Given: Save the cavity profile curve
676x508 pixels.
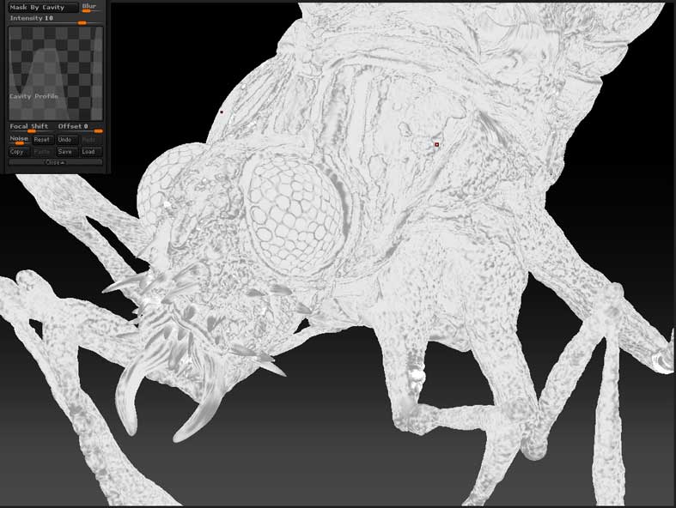Looking at the screenshot, I should (66, 152).
